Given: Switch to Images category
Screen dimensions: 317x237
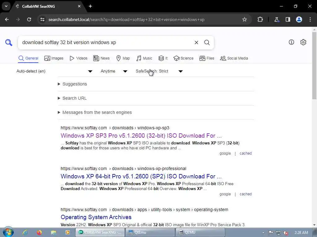Looking at the screenshot, I should click(54, 58).
